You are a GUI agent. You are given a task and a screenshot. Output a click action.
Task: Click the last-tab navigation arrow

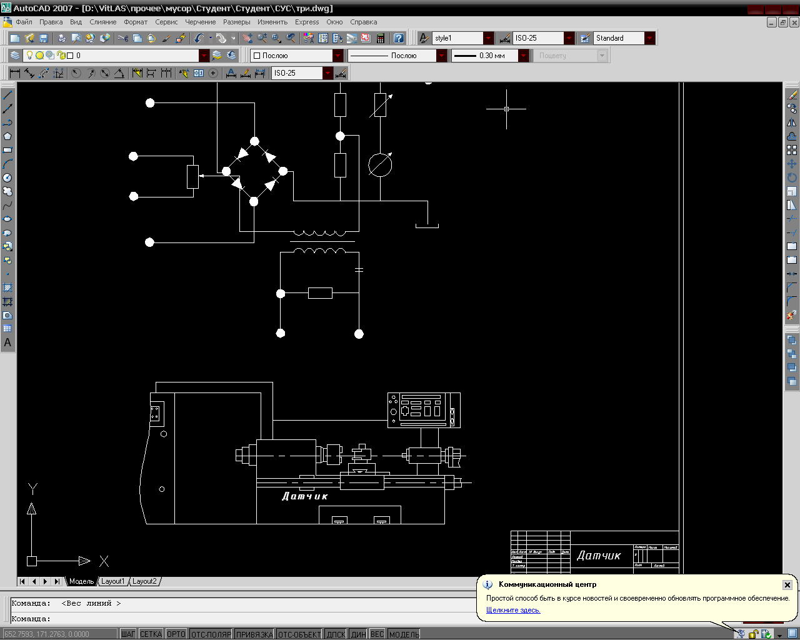click(57, 581)
